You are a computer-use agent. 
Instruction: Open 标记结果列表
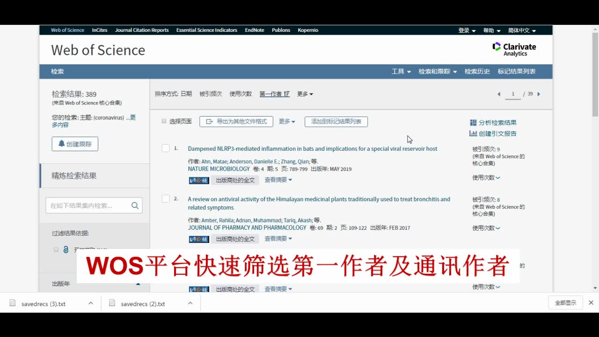(517, 72)
